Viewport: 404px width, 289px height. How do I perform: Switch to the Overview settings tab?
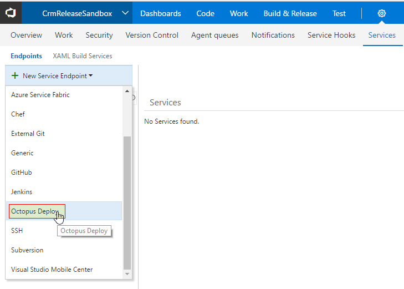pyautogui.click(x=26, y=35)
